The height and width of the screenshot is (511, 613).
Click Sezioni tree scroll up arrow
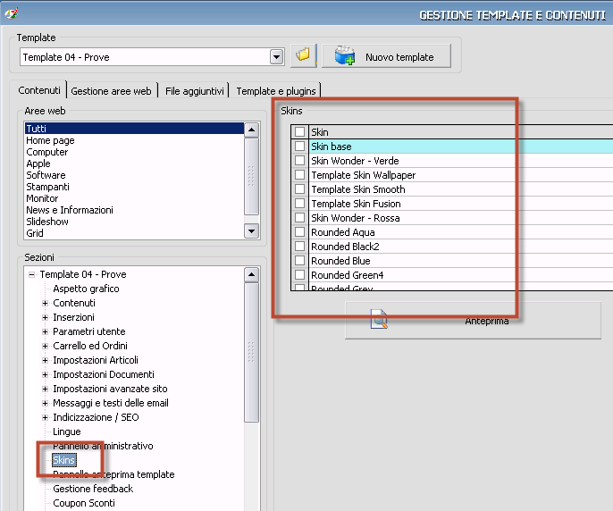(251, 275)
